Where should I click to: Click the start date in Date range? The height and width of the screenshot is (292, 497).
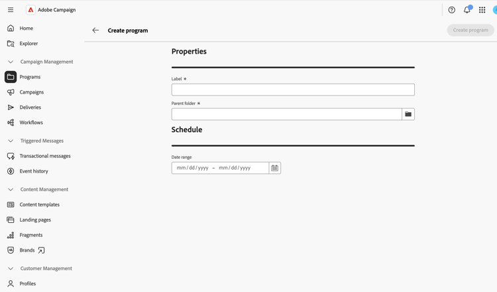point(192,168)
